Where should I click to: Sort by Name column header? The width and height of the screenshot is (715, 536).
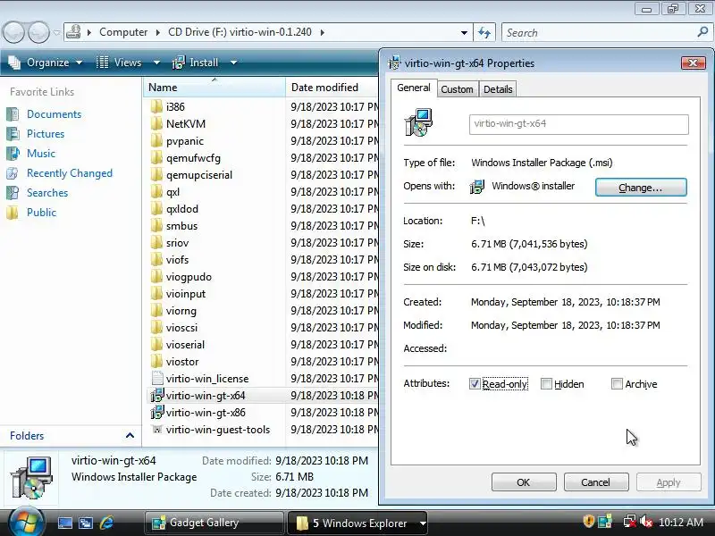(x=214, y=87)
